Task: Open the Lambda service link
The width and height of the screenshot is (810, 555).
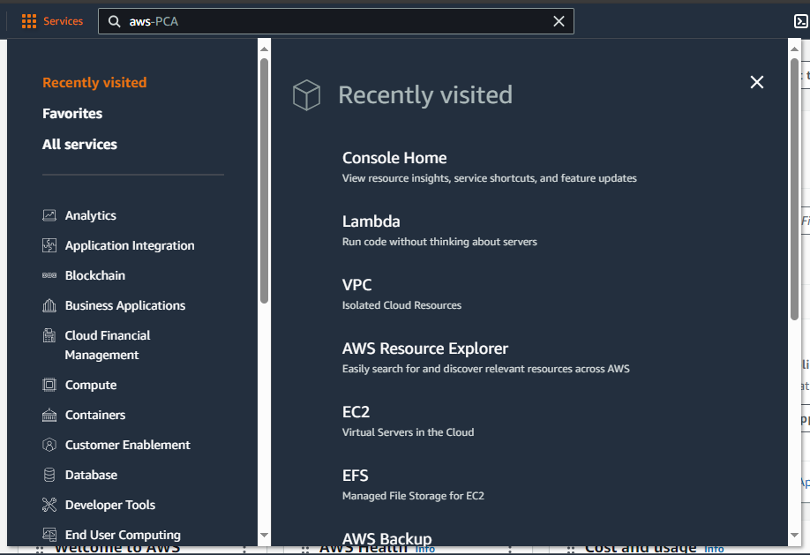Action: (x=371, y=221)
